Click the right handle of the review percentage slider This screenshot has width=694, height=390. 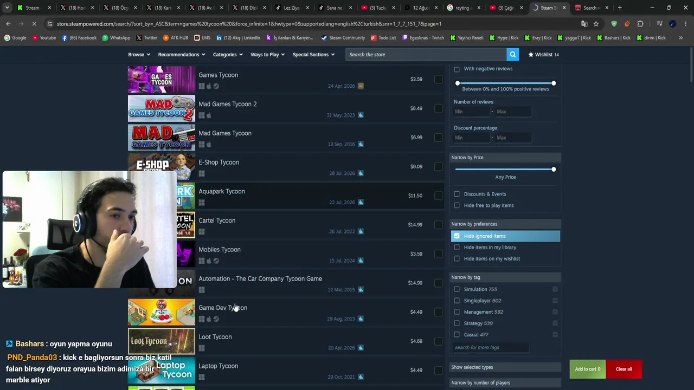pos(553,83)
